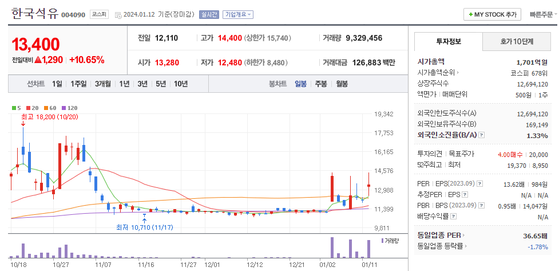Click the purple 120-day moving average swatch

64,108
